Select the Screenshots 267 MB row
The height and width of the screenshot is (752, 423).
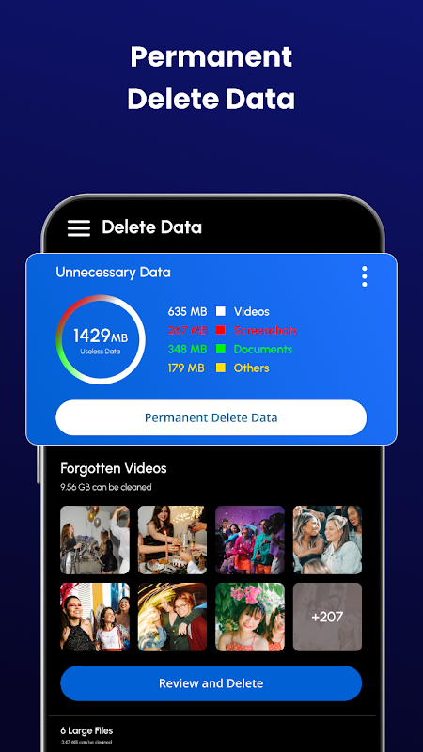[232, 331]
